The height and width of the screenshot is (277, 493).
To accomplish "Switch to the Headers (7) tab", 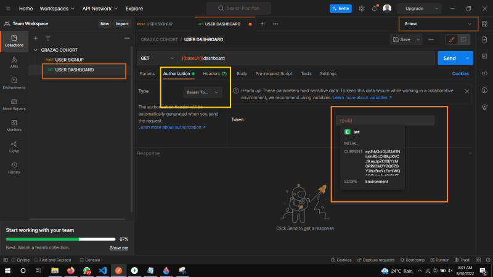I will pyautogui.click(x=214, y=73).
